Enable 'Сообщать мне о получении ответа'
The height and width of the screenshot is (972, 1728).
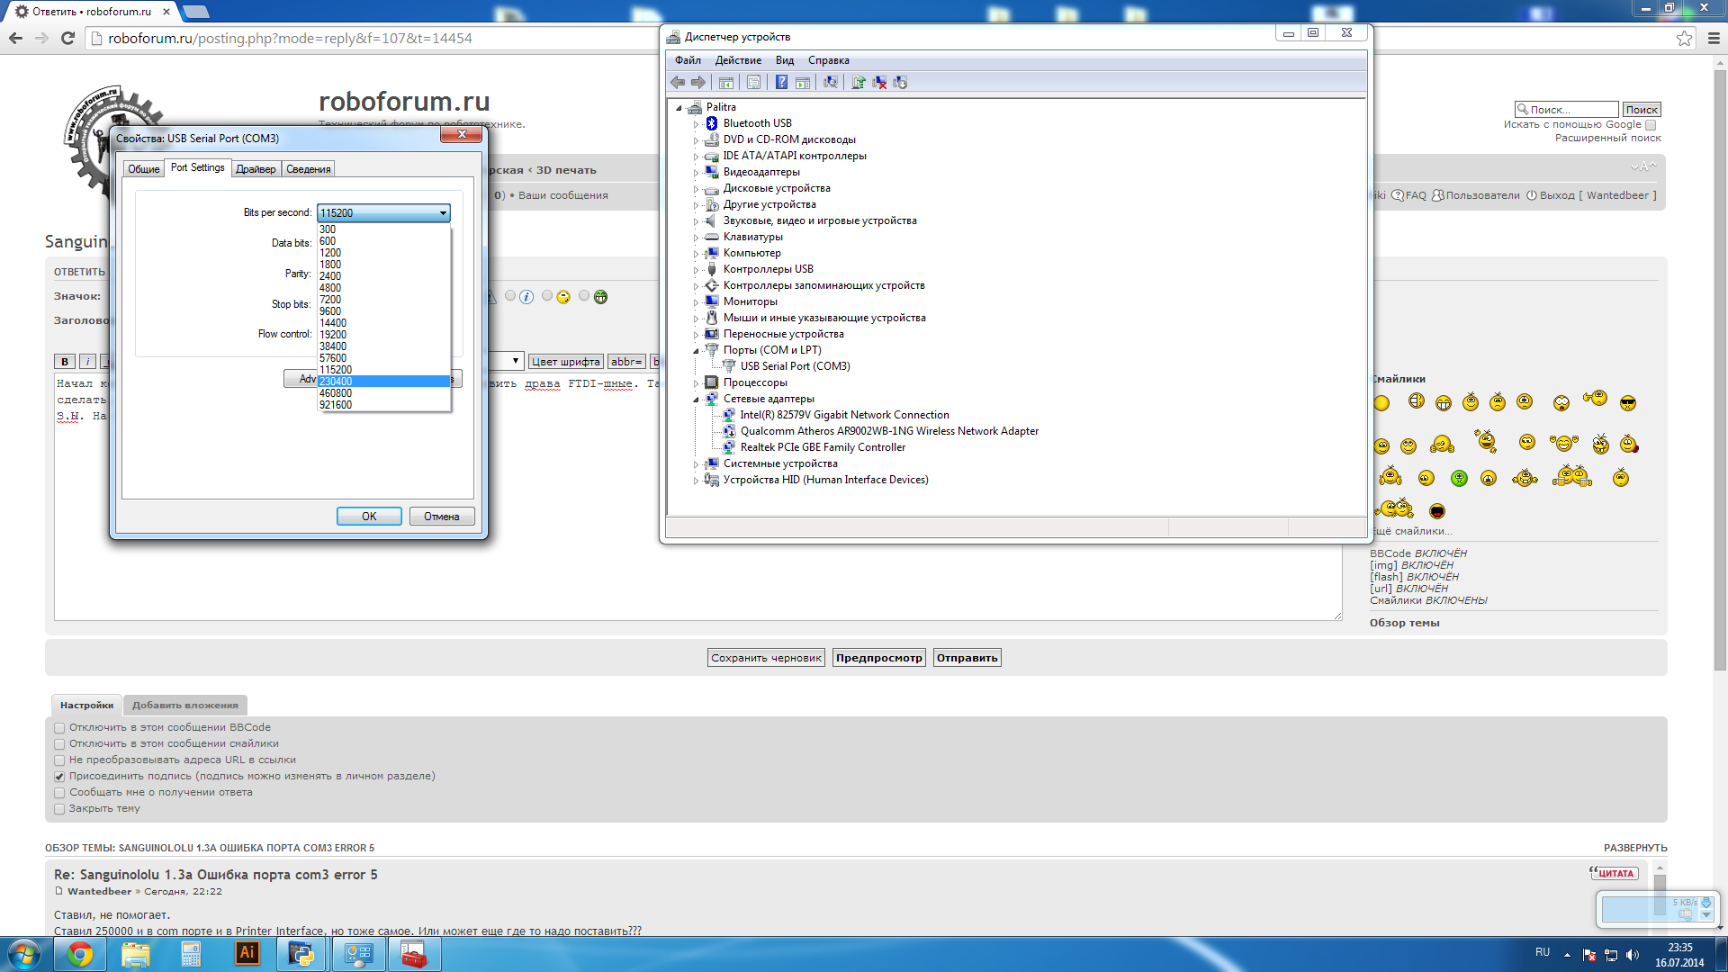59,793
